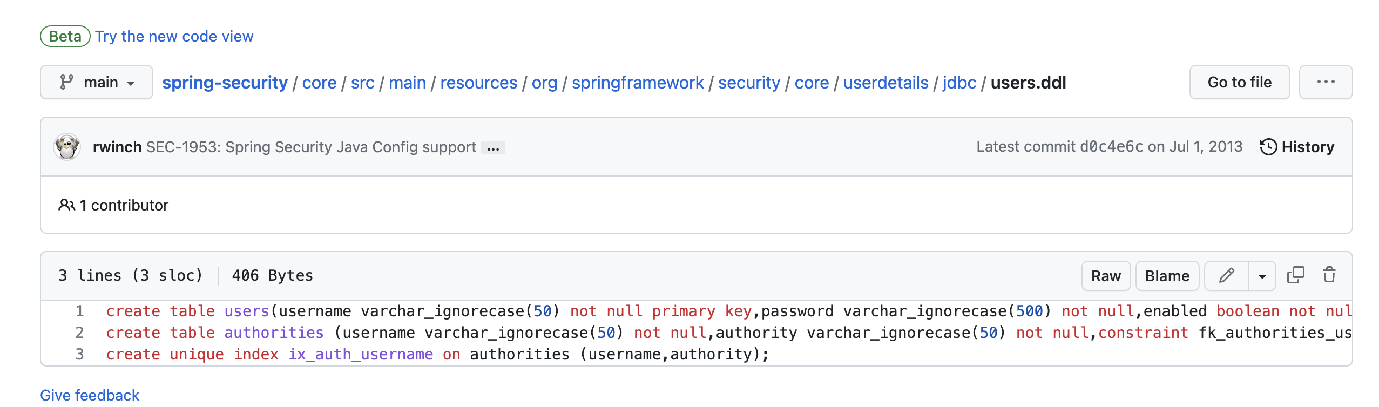
Task: Open the Give feedback link
Action: pyautogui.click(x=90, y=395)
